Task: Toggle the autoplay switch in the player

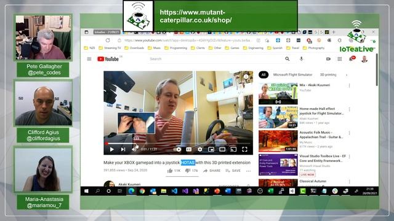Action: (177, 149)
